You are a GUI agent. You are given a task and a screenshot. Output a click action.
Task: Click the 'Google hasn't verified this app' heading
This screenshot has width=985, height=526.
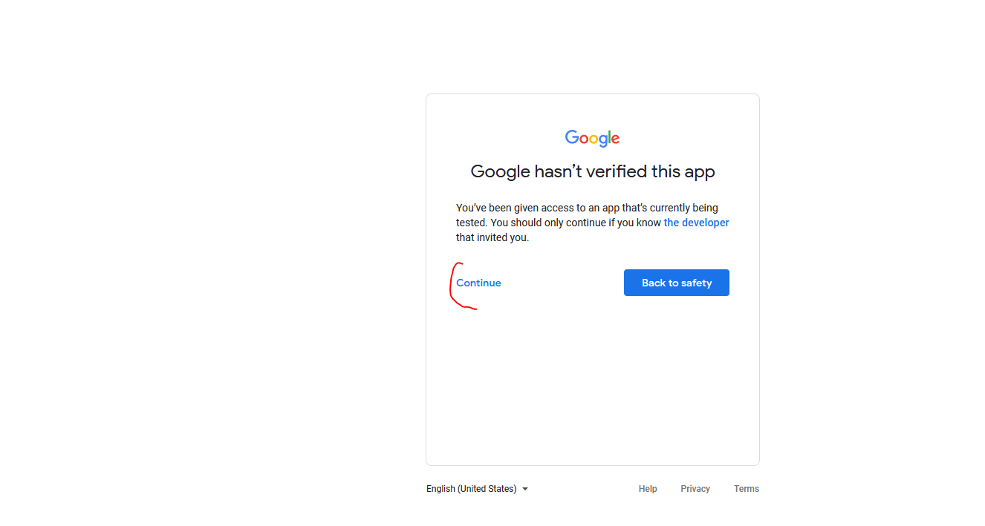(x=593, y=171)
